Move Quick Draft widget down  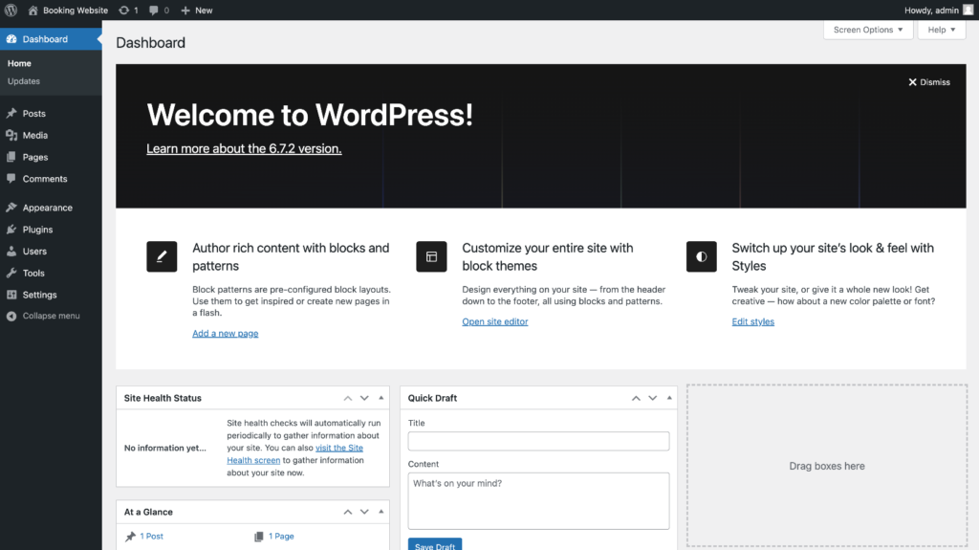click(652, 398)
